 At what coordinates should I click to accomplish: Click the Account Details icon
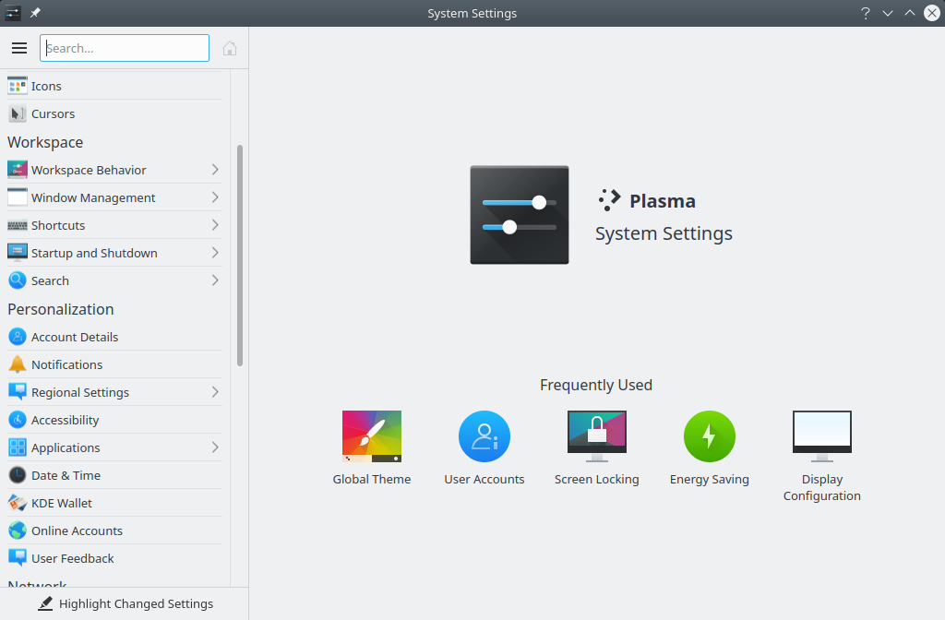(18, 337)
